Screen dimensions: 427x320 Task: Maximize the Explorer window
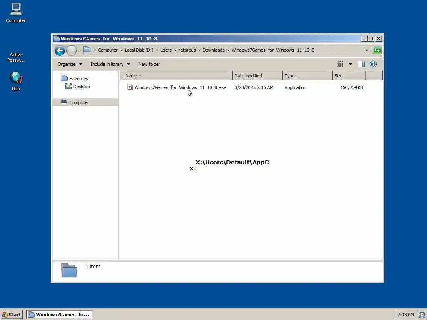point(371,39)
